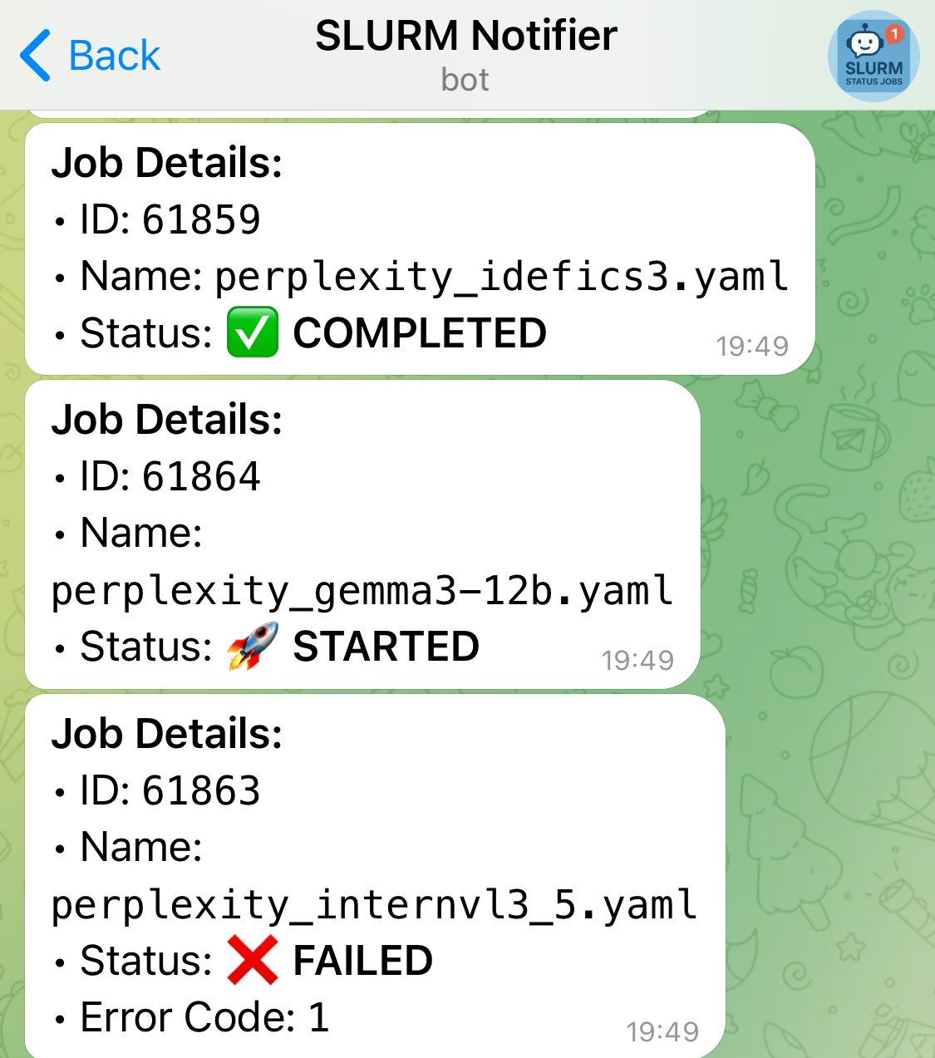Tap the blue Back chevron arrow
The height and width of the screenshot is (1058, 935).
coord(35,56)
